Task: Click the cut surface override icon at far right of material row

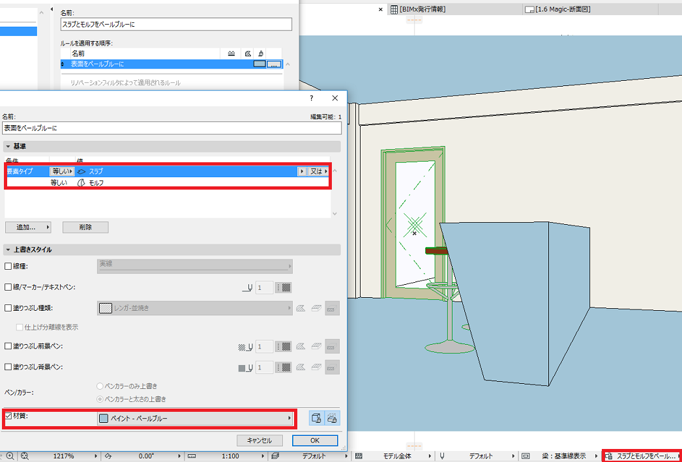Action: pos(333,418)
